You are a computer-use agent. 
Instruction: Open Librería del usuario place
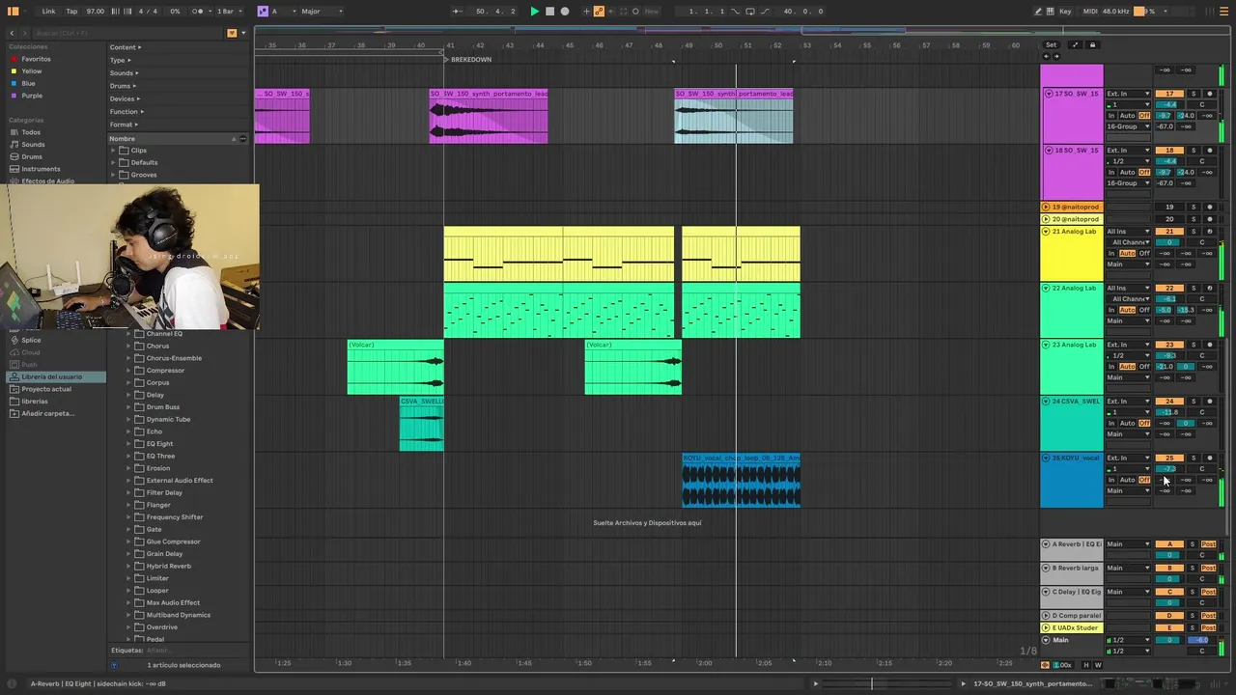click(51, 376)
